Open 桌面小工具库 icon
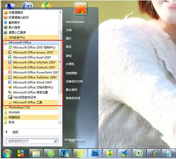Screen dimensions: 176x159 [6, 33]
